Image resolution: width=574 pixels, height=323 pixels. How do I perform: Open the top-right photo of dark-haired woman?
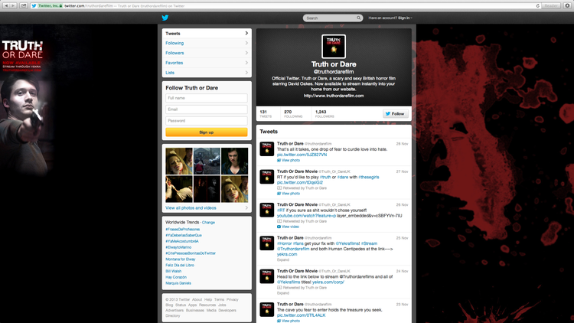[x=235, y=161]
